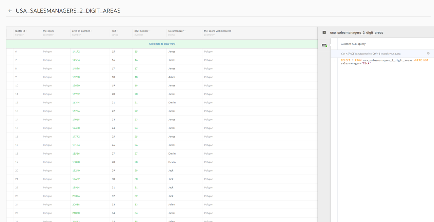The height and width of the screenshot is (222, 434).
Task: Click the_geom_webmercator Polygon cell in row 16
Action: pyautogui.click(x=209, y=137)
